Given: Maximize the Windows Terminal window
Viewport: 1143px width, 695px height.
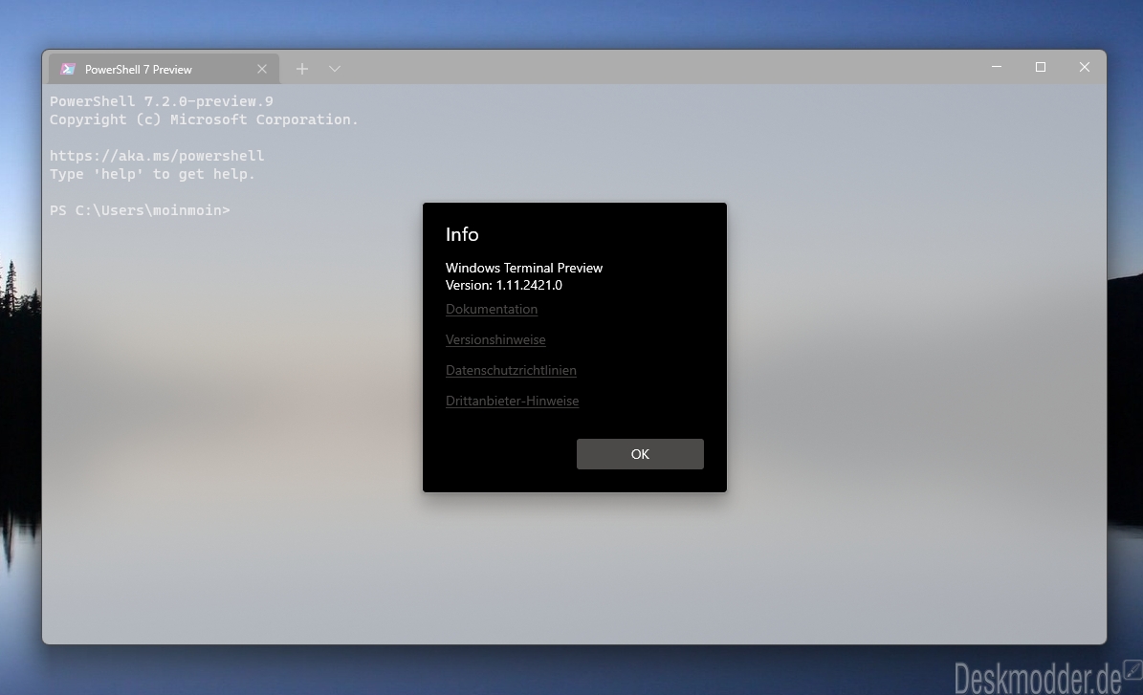Looking at the screenshot, I should [1041, 67].
